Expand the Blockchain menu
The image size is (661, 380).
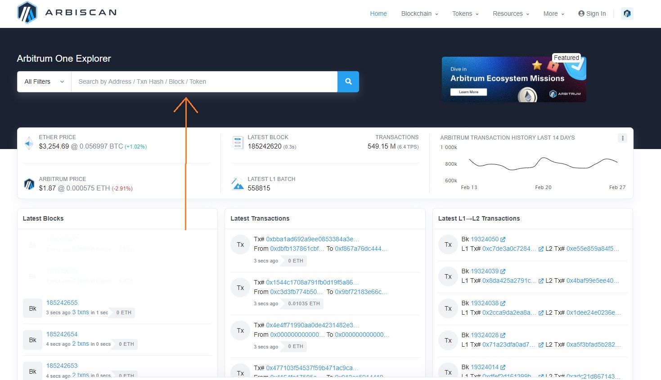pyautogui.click(x=419, y=14)
